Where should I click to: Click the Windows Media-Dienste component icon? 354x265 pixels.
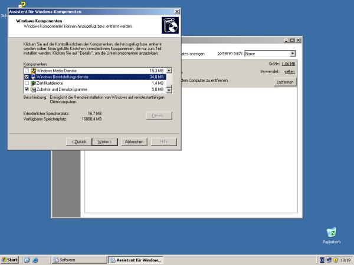pyautogui.click(x=33, y=71)
